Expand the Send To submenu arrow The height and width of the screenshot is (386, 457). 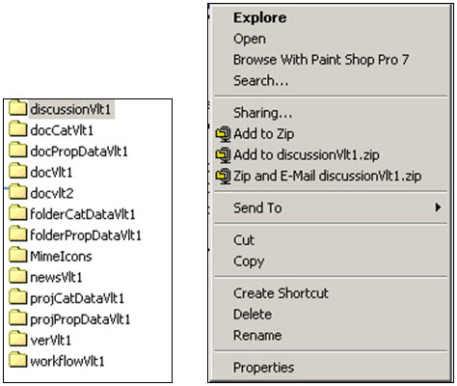click(438, 207)
